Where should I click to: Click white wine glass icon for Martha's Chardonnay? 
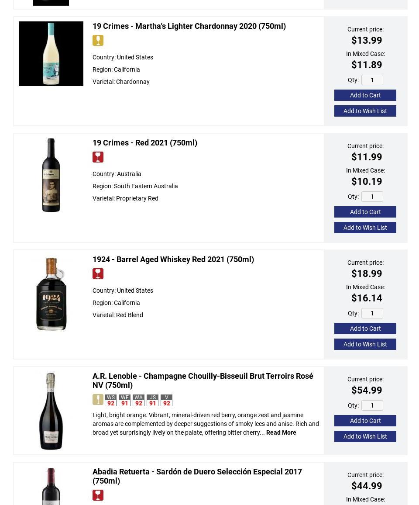point(98,41)
